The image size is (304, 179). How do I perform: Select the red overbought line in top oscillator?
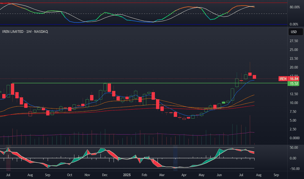click(x=144, y=3)
